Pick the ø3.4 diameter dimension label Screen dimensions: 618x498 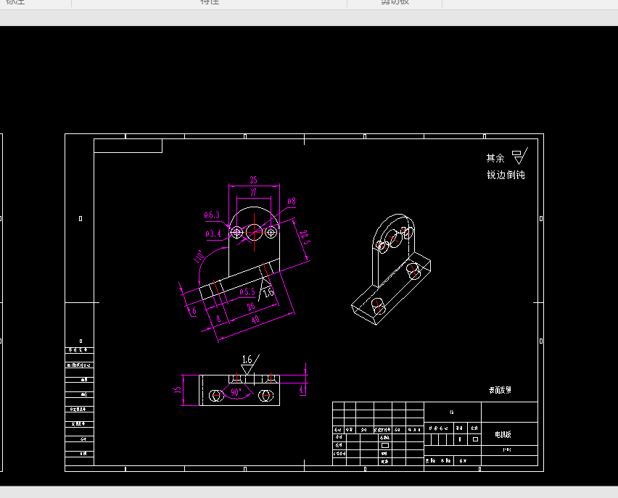click(213, 234)
